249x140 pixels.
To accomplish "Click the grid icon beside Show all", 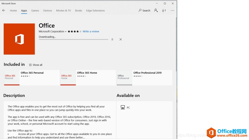I will (30, 65).
